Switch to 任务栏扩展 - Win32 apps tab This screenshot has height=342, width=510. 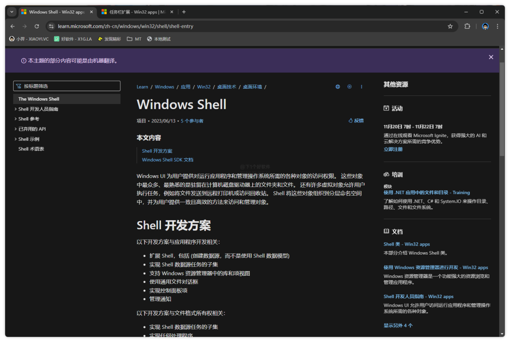(137, 12)
